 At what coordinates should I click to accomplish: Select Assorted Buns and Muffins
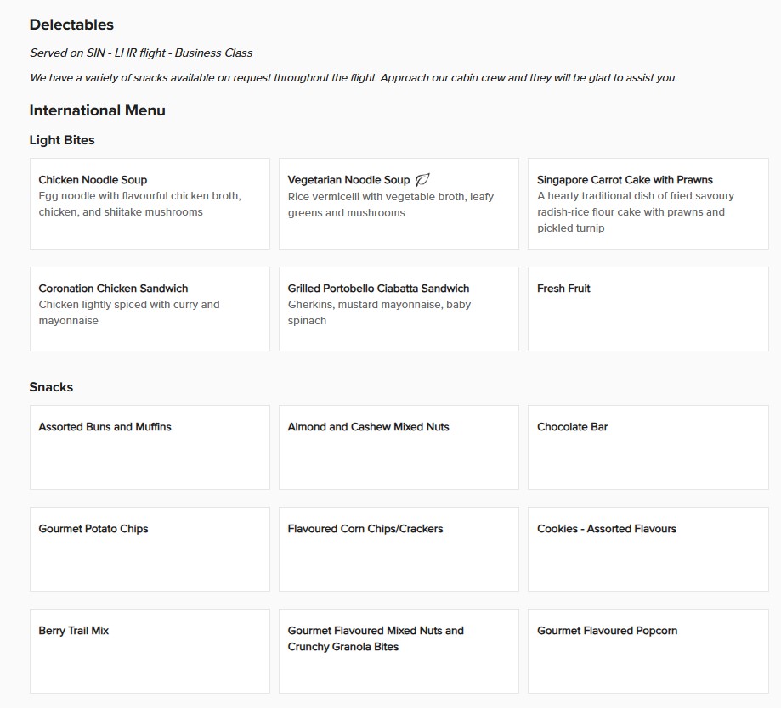tap(150, 447)
